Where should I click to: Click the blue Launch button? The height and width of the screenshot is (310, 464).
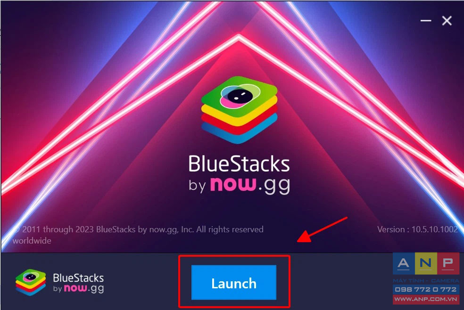coord(234,283)
